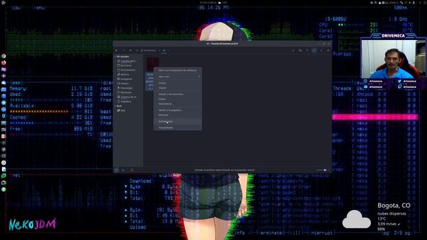Switch to list view

tap(322, 51)
